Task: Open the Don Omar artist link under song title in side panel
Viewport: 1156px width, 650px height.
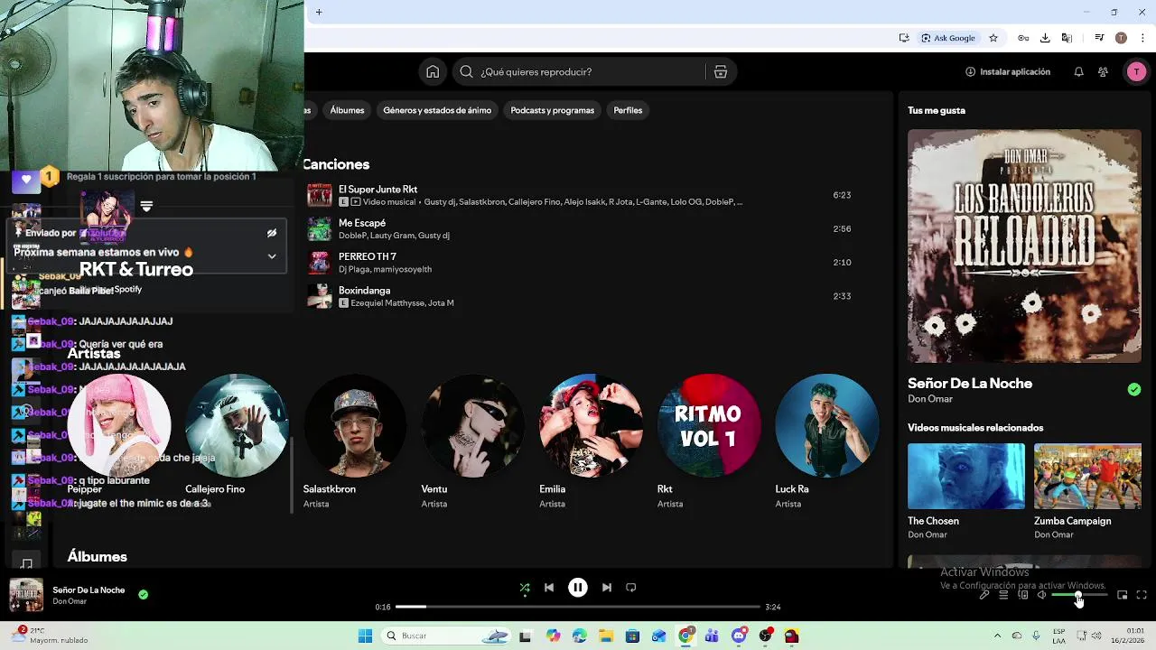Action: [x=930, y=399]
